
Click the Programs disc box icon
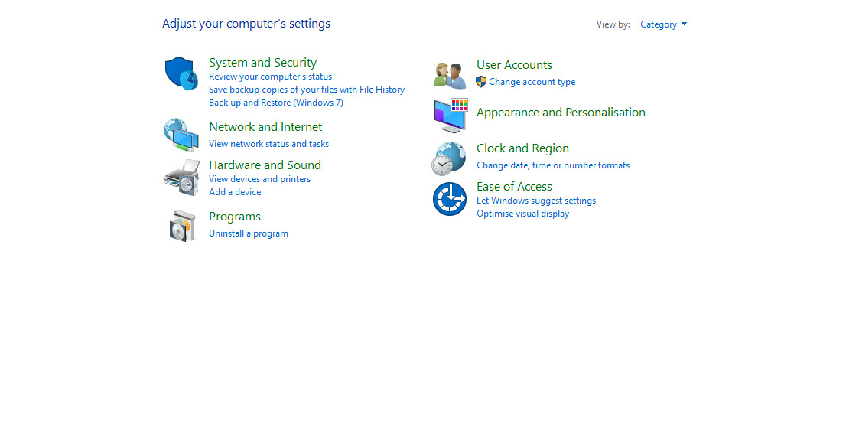pyautogui.click(x=183, y=225)
